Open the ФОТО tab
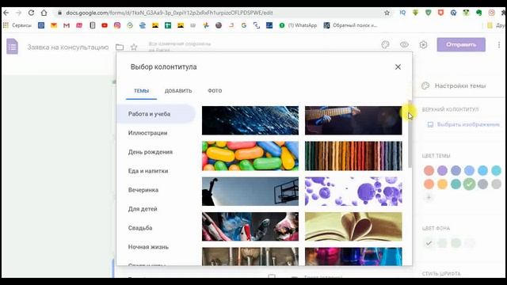Screen dimensions: 507x285 tap(215, 91)
